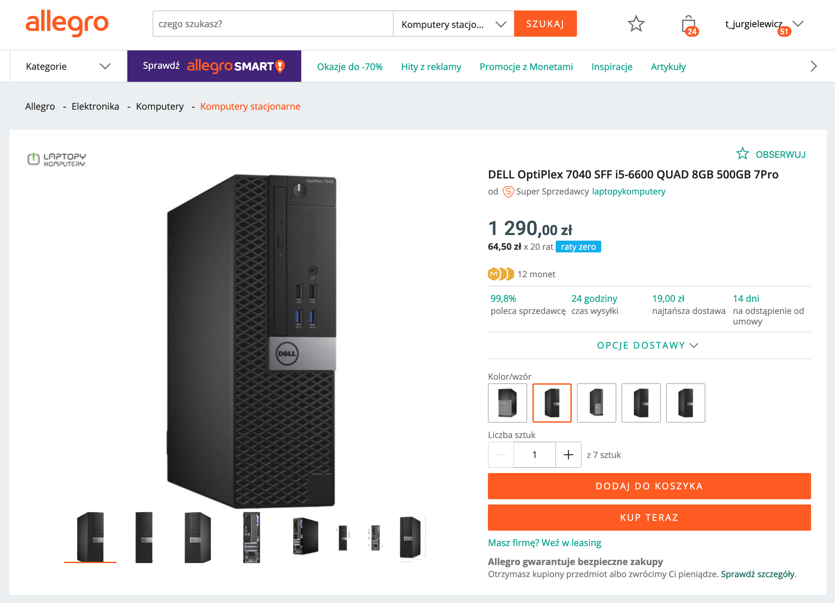Open the favorites star icon in header
This screenshot has width=835, height=603.
pos(636,24)
